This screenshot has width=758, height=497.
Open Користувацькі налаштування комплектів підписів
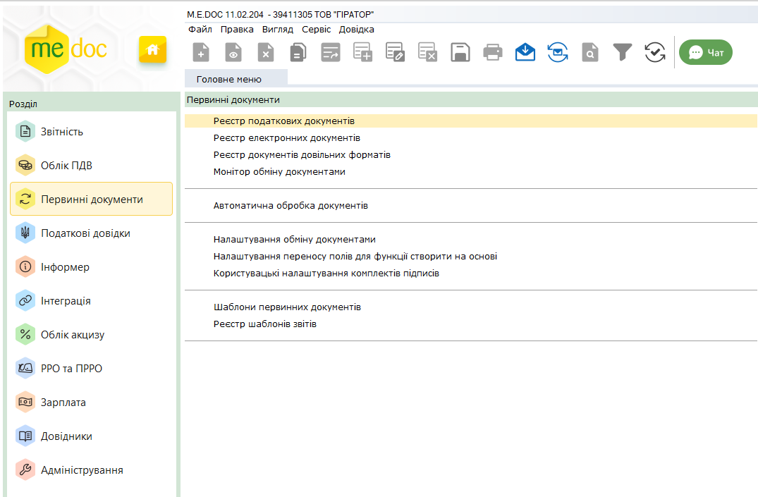[x=326, y=273]
